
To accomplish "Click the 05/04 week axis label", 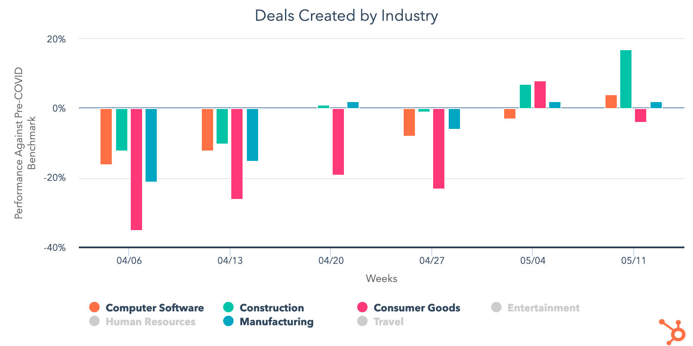I will click(533, 260).
